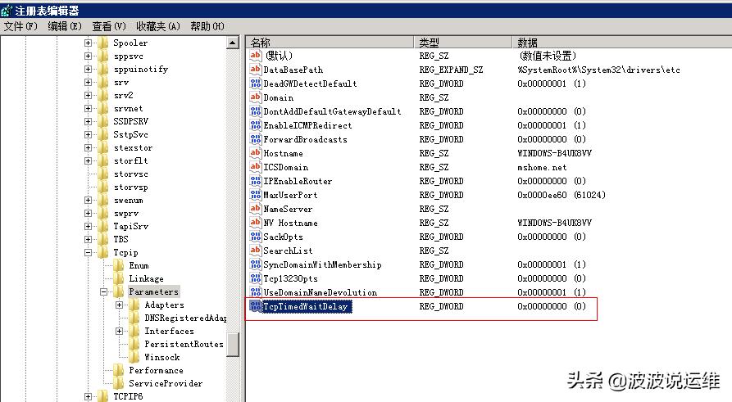This screenshot has width=732, height=402.
Task: Select the stexstor key label
Action: click(x=133, y=148)
